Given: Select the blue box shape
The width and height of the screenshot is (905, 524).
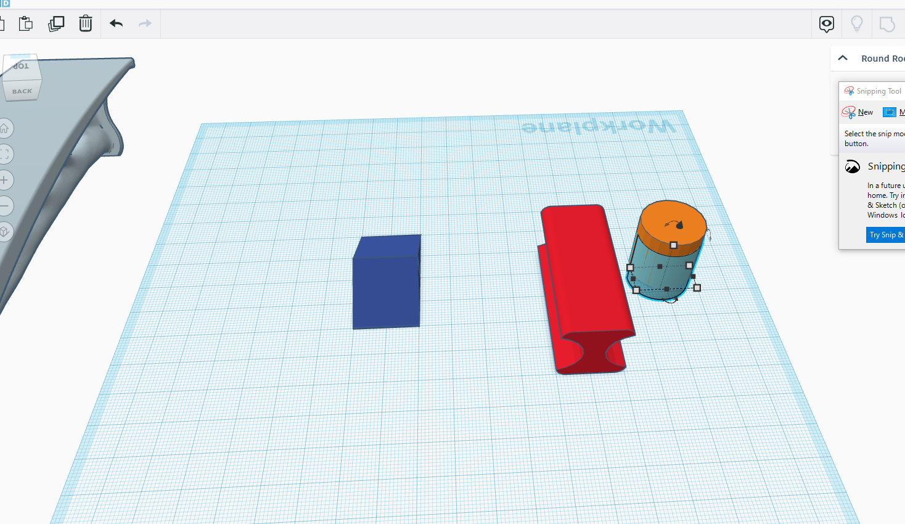Looking at the screenshot, I should tap(387, 282).
